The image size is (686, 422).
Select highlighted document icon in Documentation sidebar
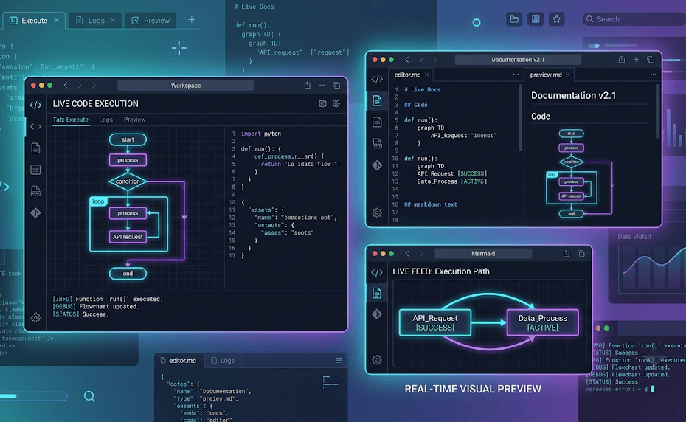click(377, 100)
